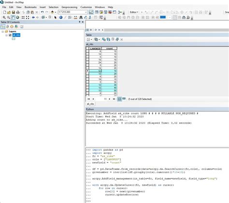Select the Identify tool
The width and height of the screenshot is (229, 203).
coord(61,17)
